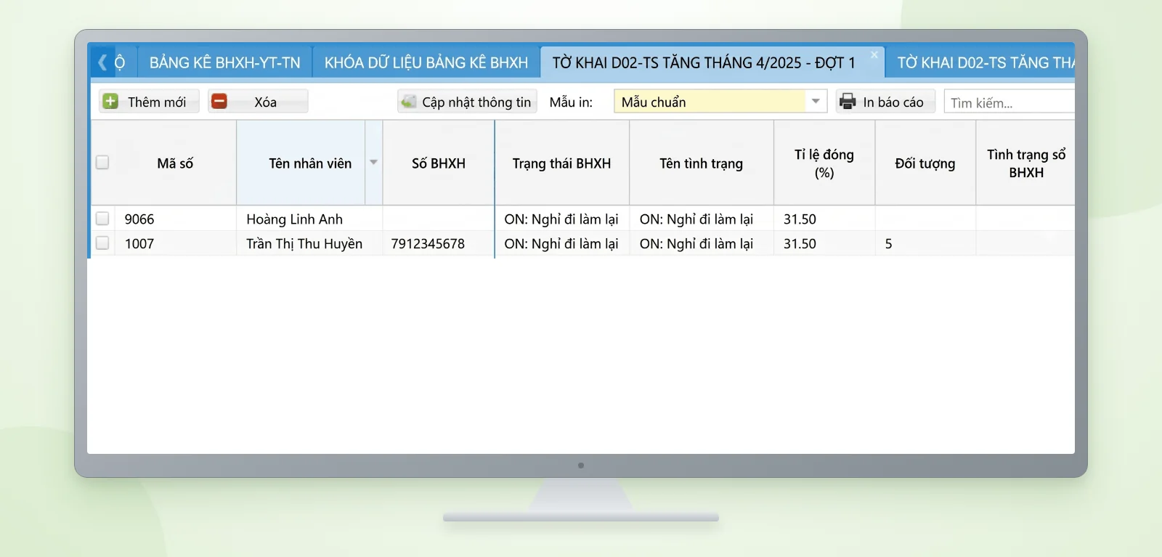1162x557 pixels.
Task: Click 31.50 rate in Hoàng Linh Anh row
Action: tap(800, 219)
